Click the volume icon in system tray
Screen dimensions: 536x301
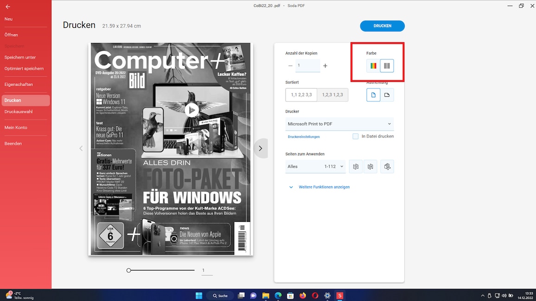point(504,295)
